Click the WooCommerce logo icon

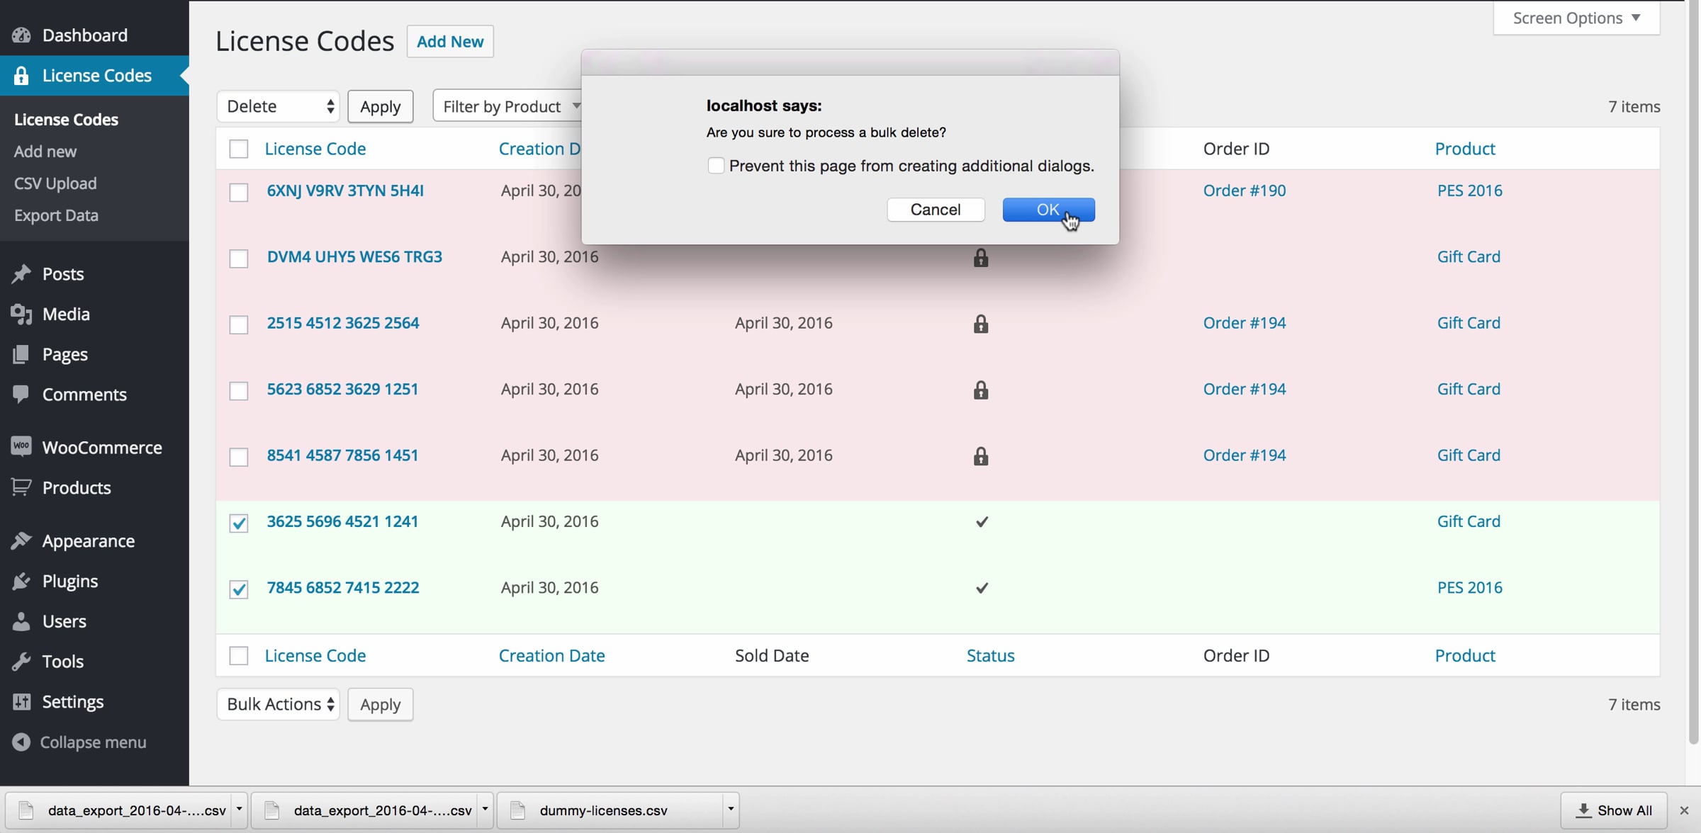[x=21, y=446]
